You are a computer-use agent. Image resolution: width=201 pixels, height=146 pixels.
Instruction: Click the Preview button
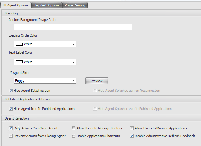97,81
